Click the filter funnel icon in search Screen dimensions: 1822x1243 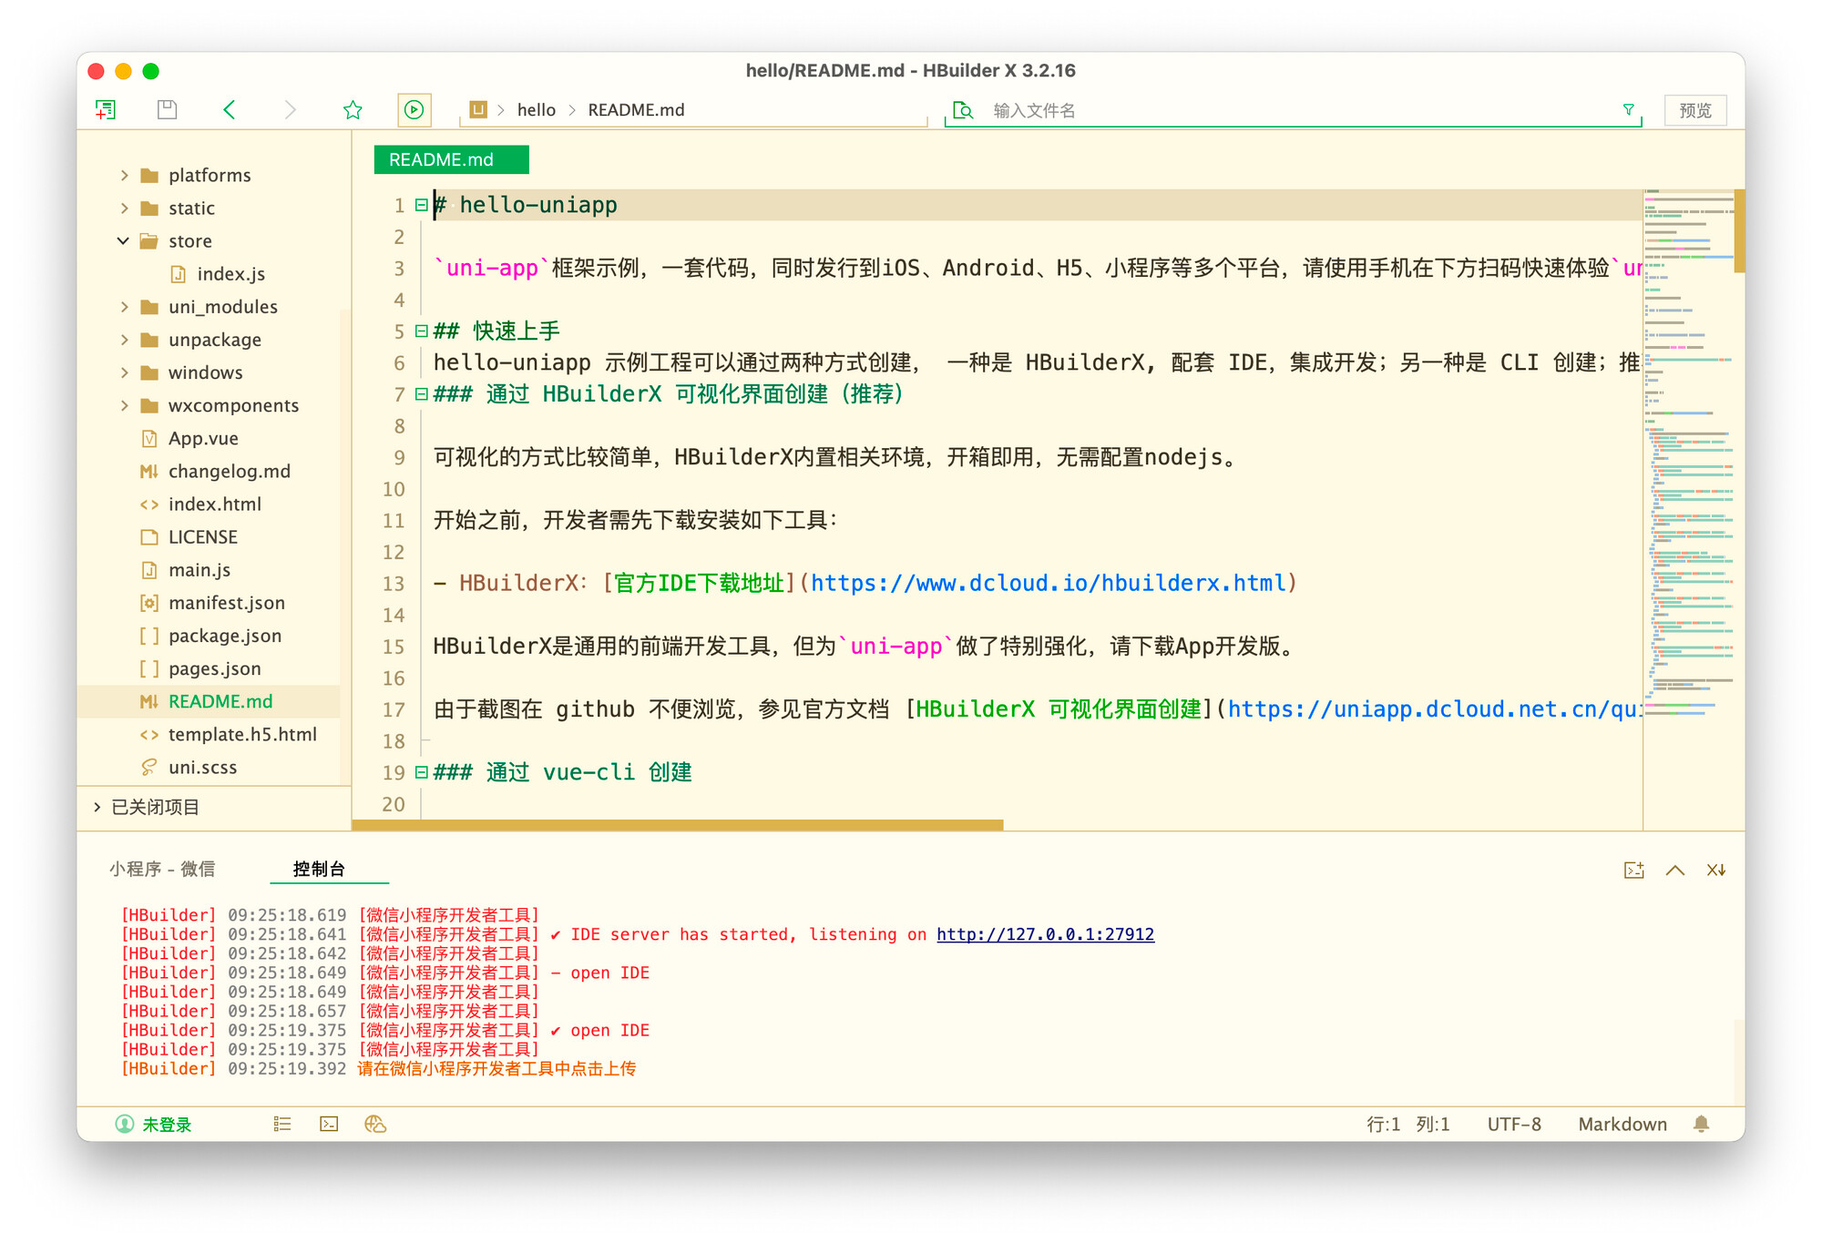pos(1628,110)
